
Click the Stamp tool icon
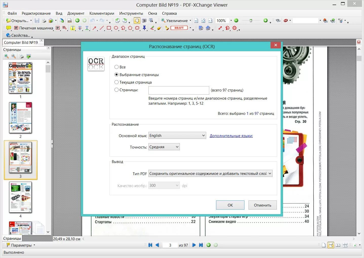click(x=167, y=28)
